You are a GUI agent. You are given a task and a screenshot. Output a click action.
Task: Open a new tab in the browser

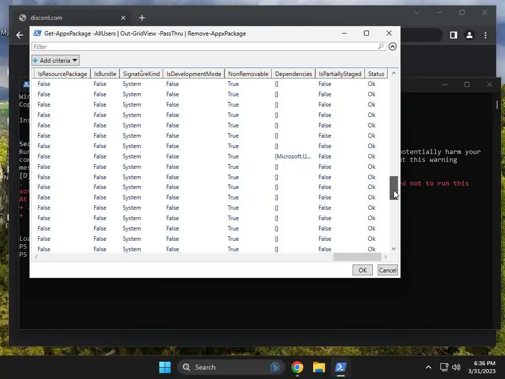[x=142, y=18]
